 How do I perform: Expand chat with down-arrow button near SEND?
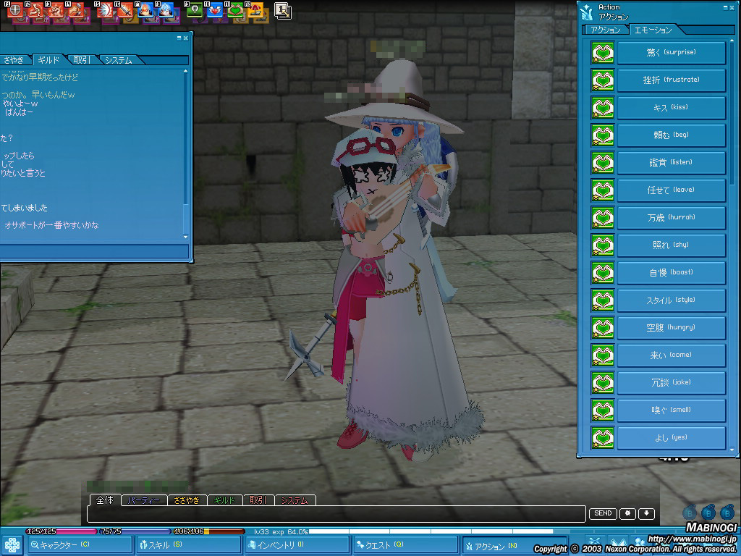pos(646,513)
